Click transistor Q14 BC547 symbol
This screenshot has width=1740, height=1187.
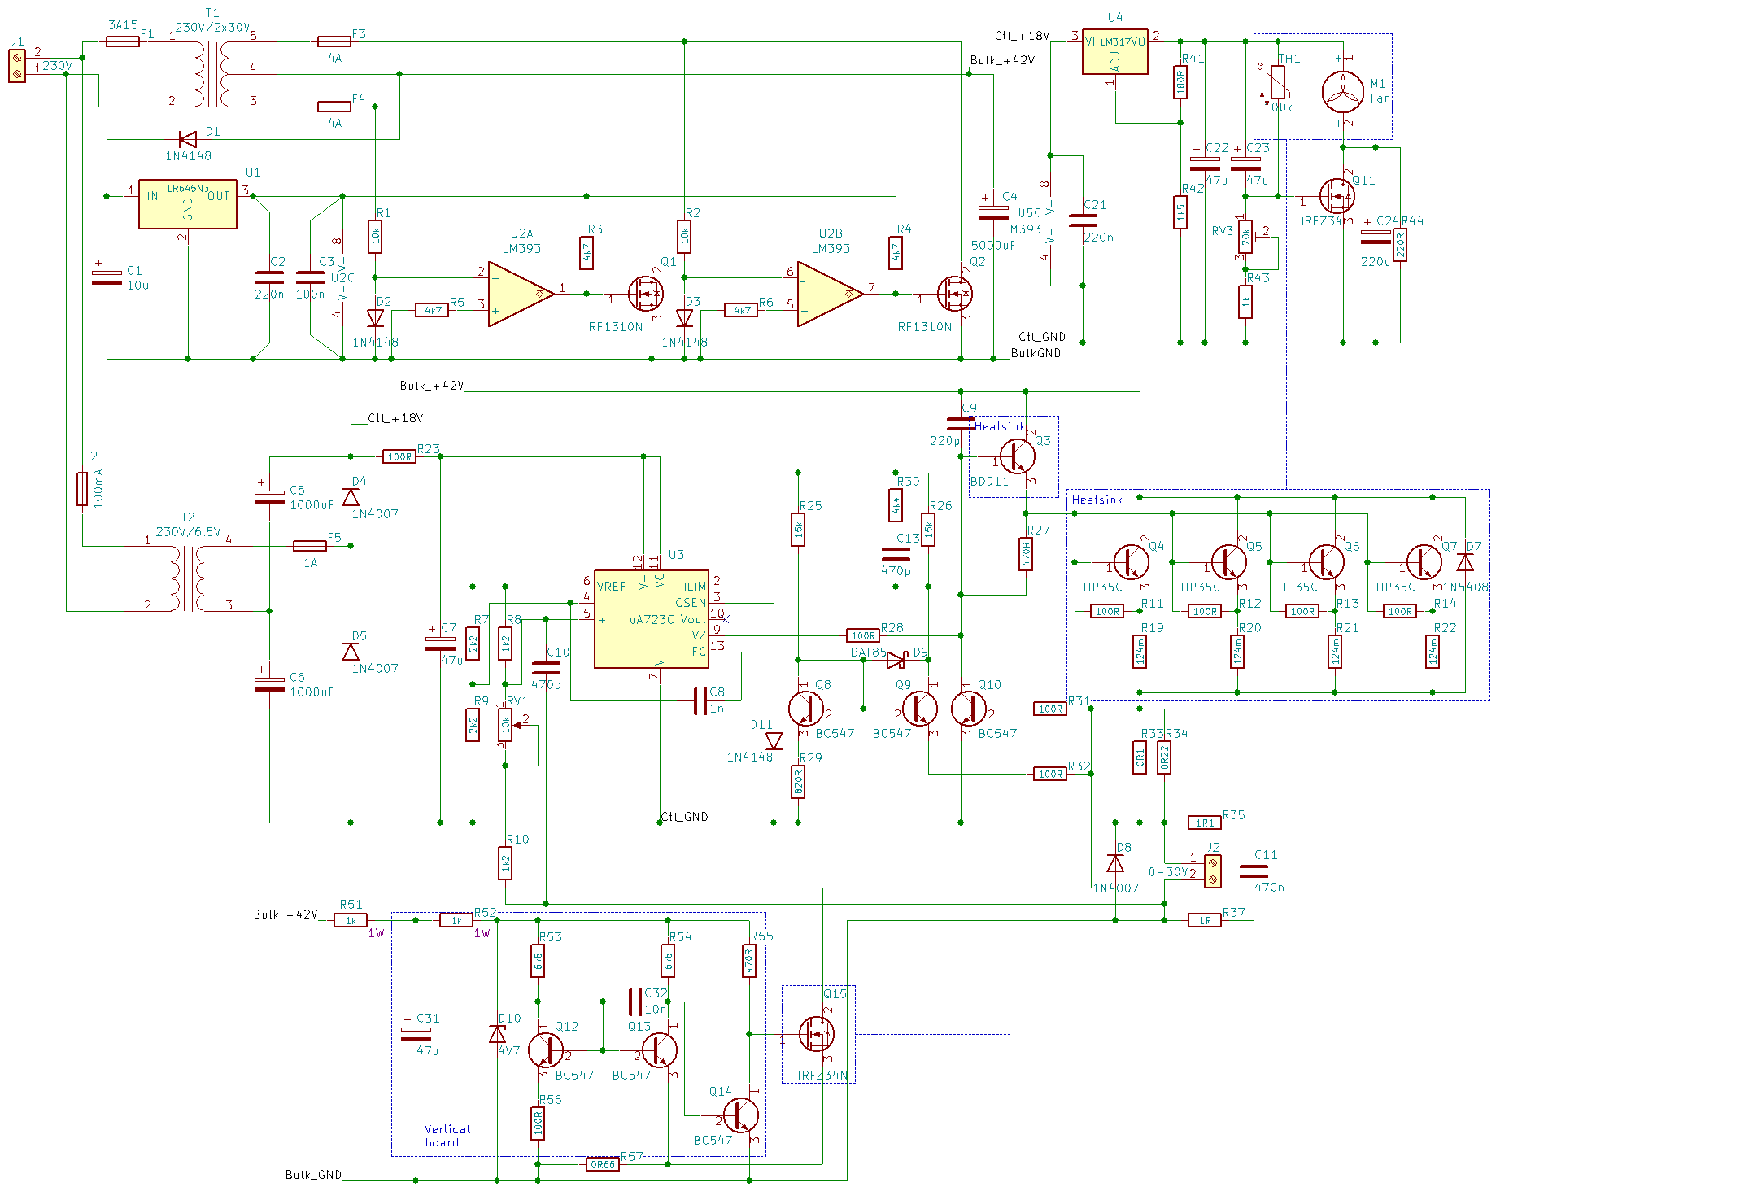[741, 1115]
